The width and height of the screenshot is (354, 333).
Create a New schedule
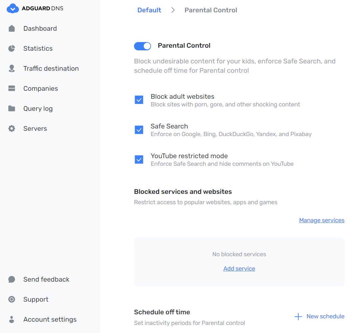point(319,316)
